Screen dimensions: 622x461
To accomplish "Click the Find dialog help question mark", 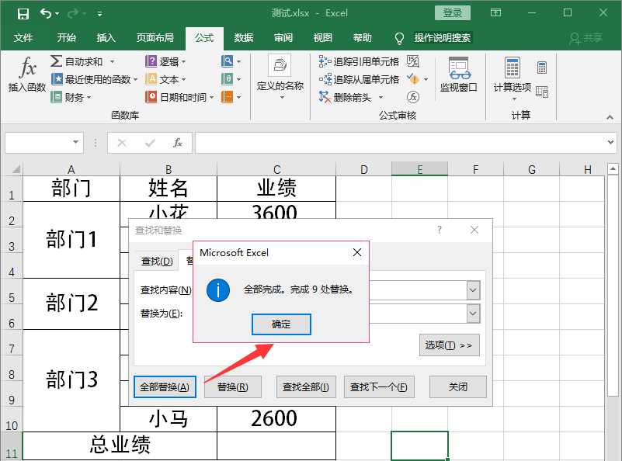I will [440, 230].
